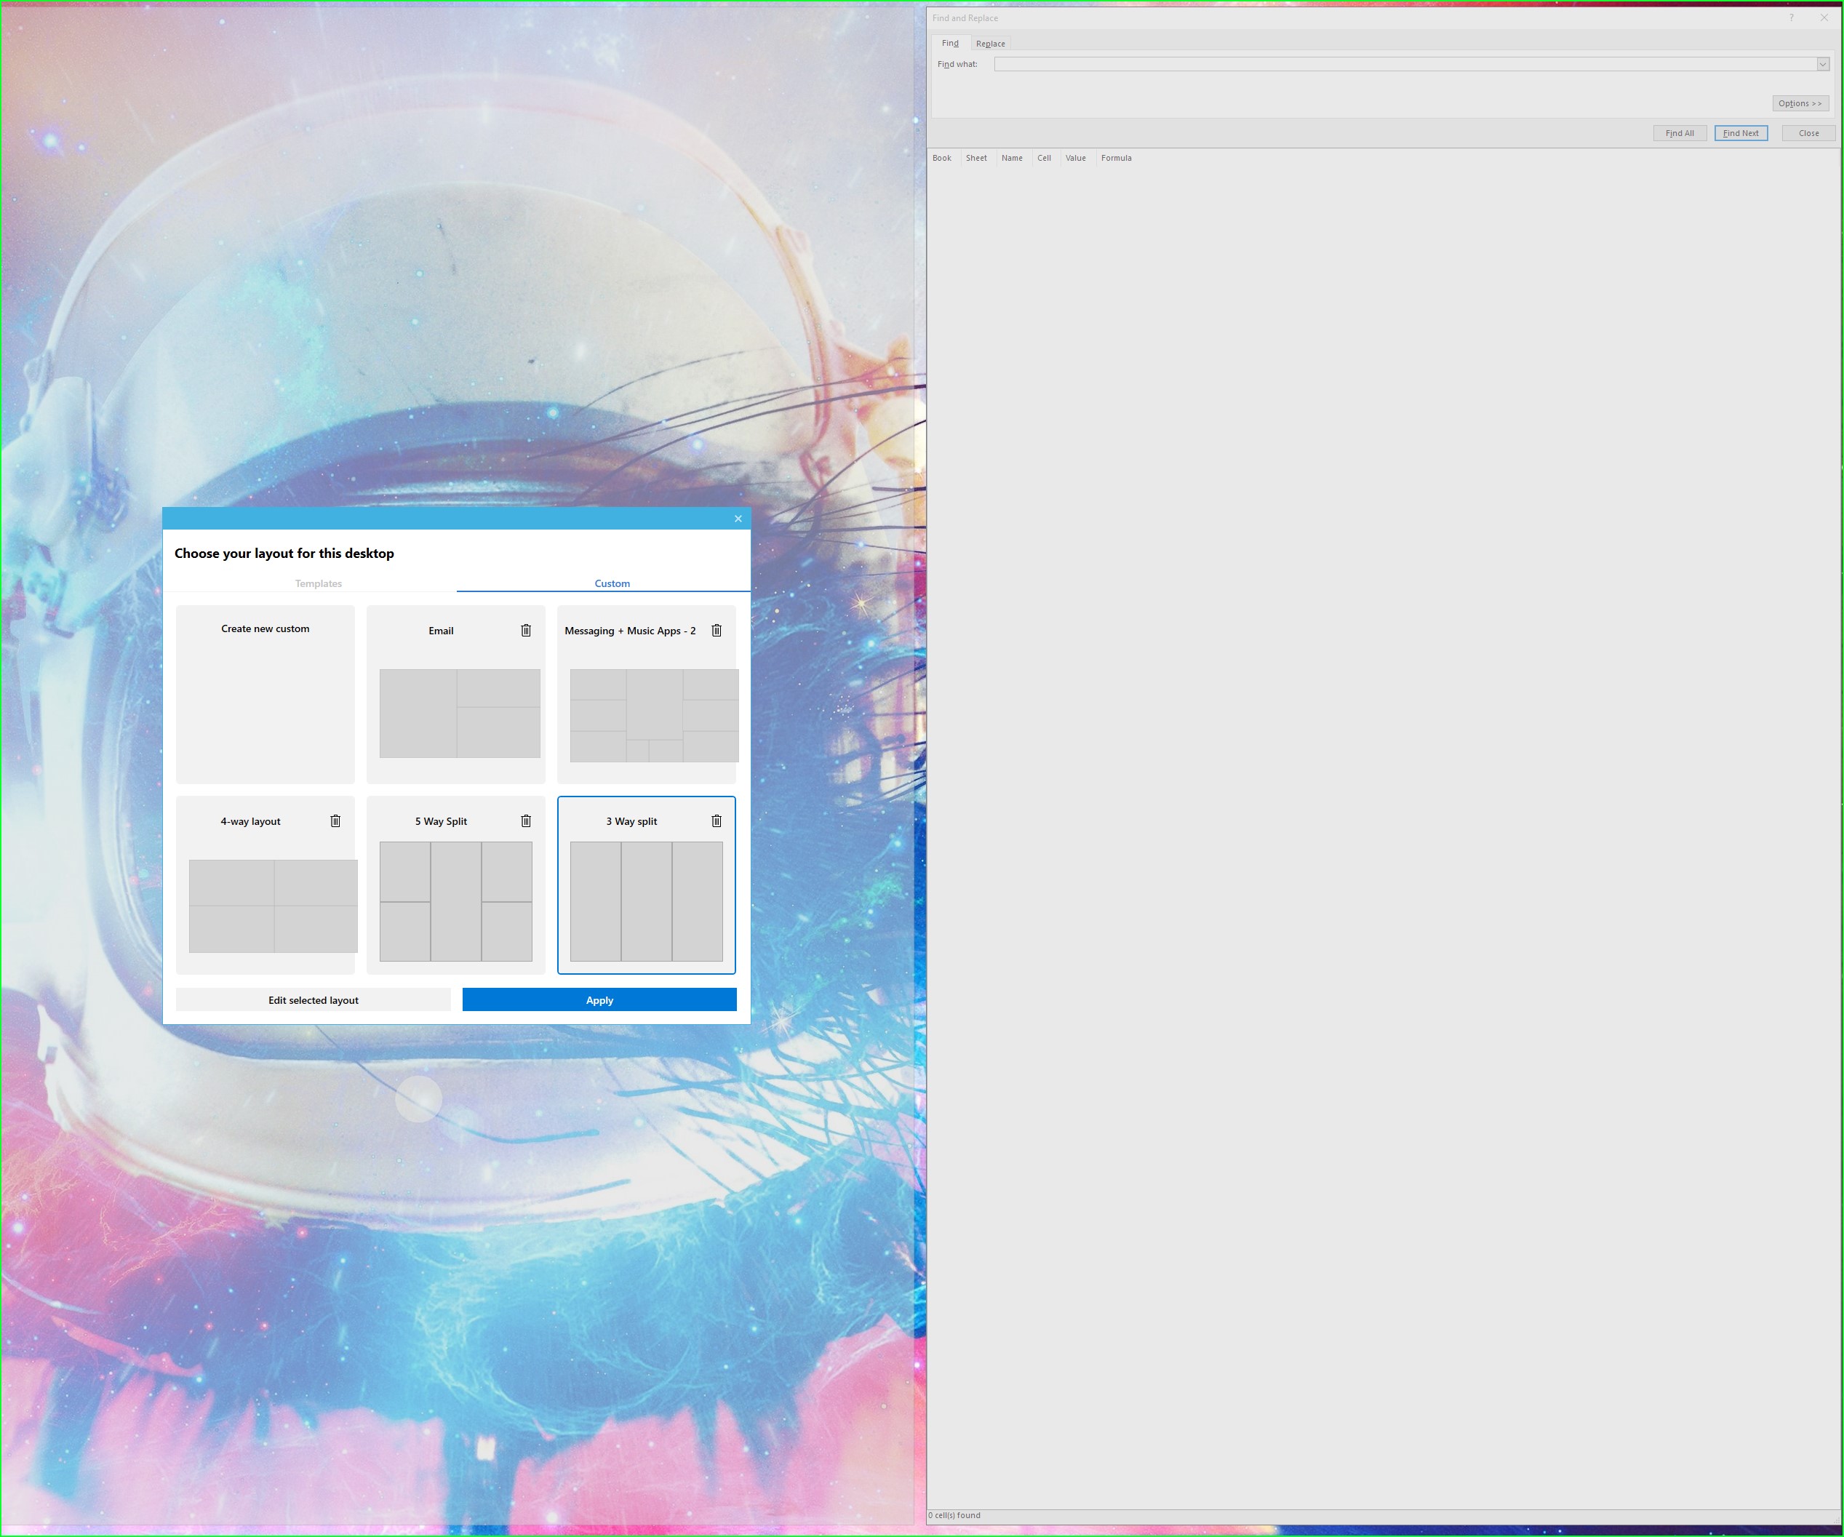Open help in Find and Replace window
1844x1537 pixels.
pyautogui.click(x=1792, y=17)
